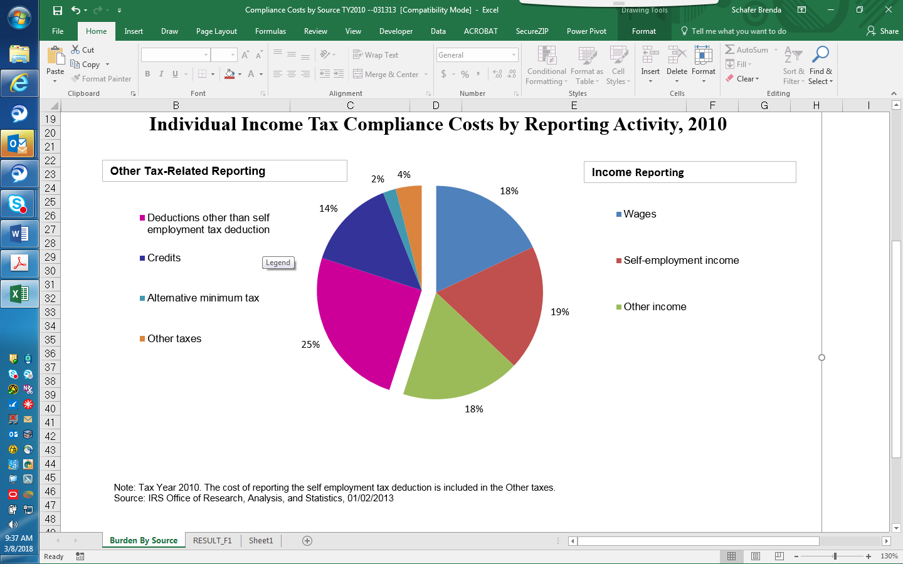Click the zoom slider handle

pyautogui.click(x=835, y=556)
